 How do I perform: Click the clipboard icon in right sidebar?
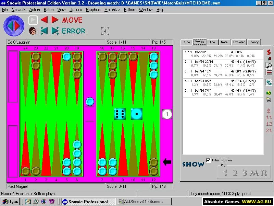(269, 100)
